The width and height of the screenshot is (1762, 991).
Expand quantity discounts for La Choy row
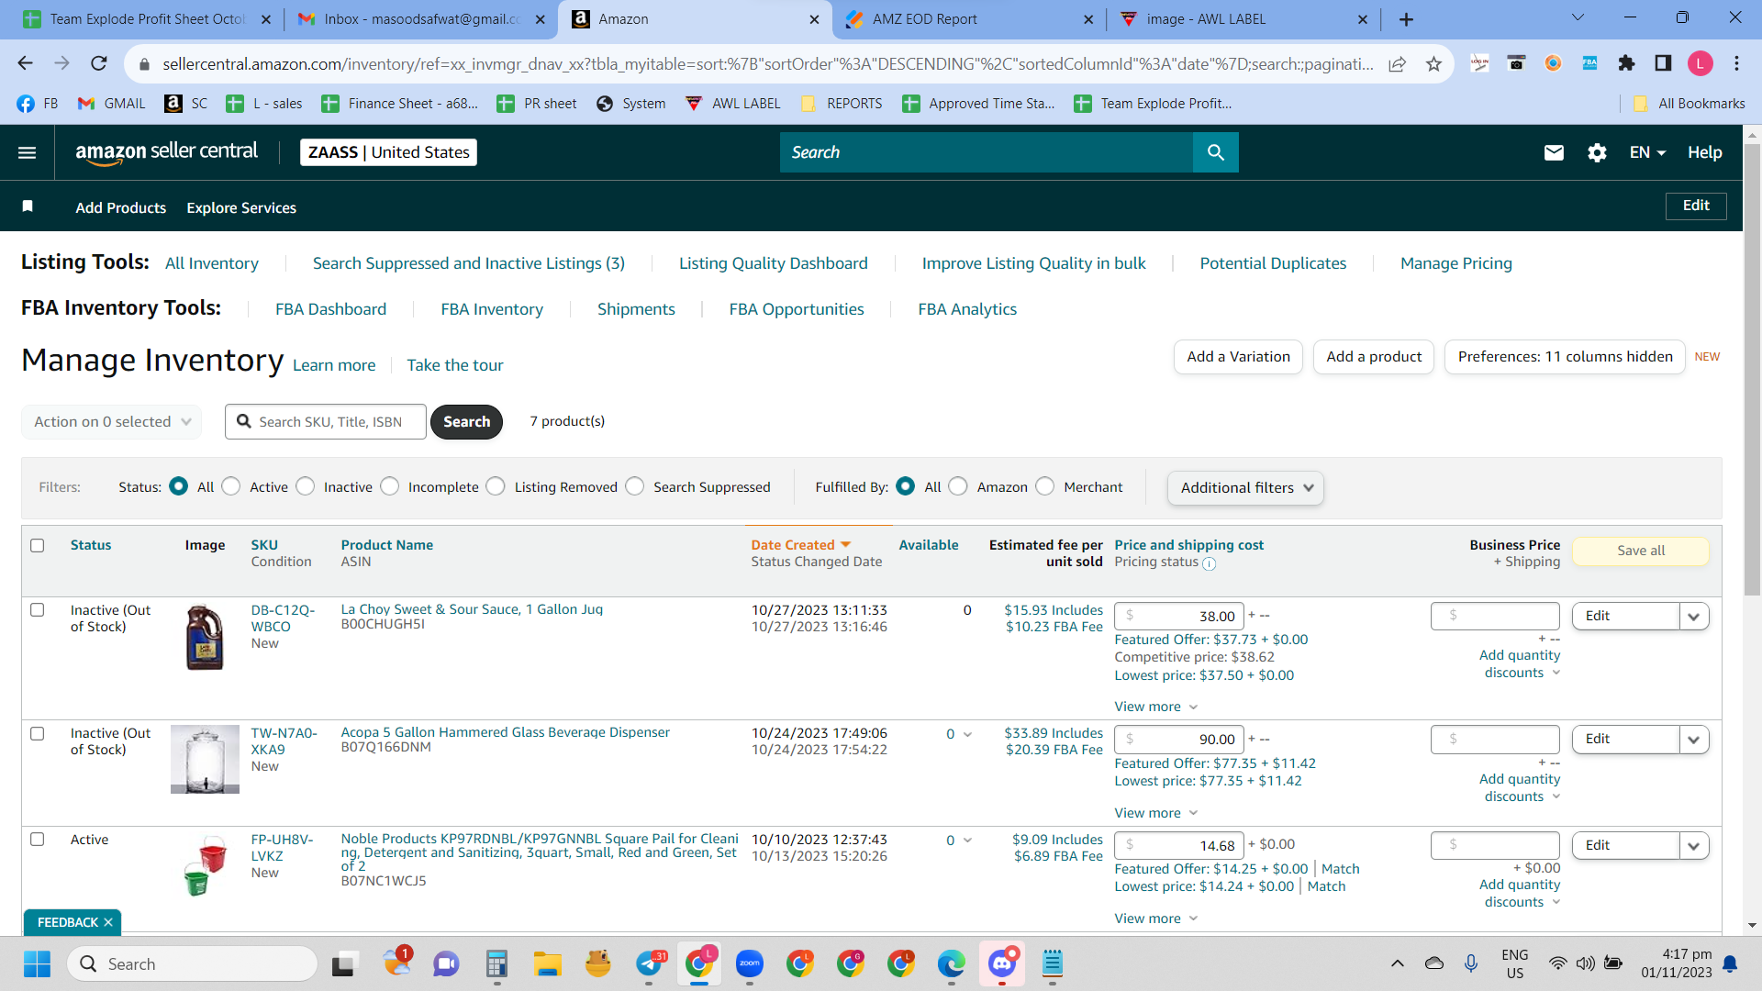1520,663
